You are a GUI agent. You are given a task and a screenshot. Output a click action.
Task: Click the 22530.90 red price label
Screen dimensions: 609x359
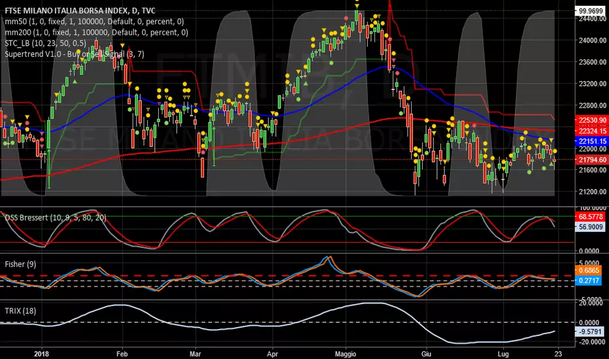click(x=591, y=120)
